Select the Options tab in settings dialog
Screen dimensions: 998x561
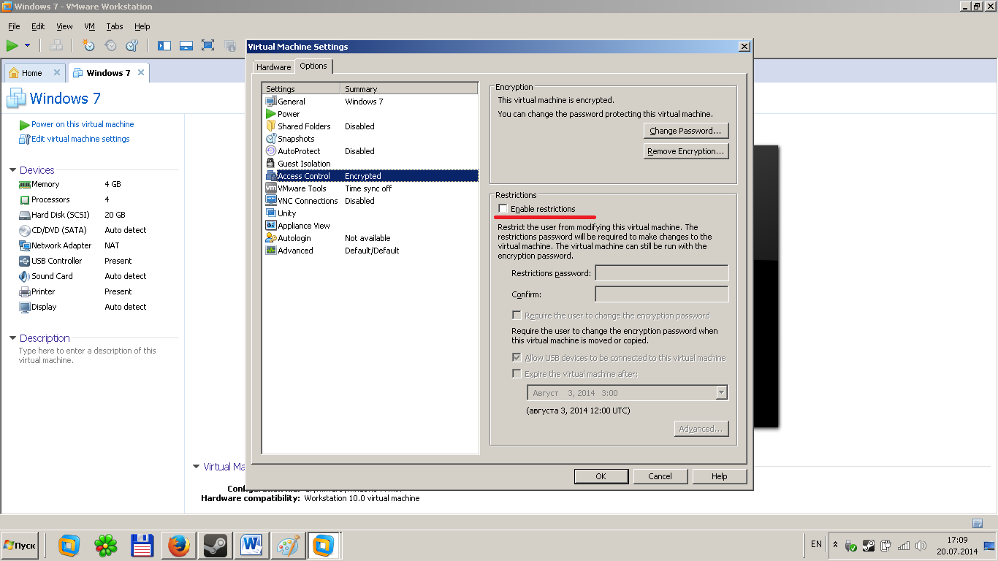(313, 66)
